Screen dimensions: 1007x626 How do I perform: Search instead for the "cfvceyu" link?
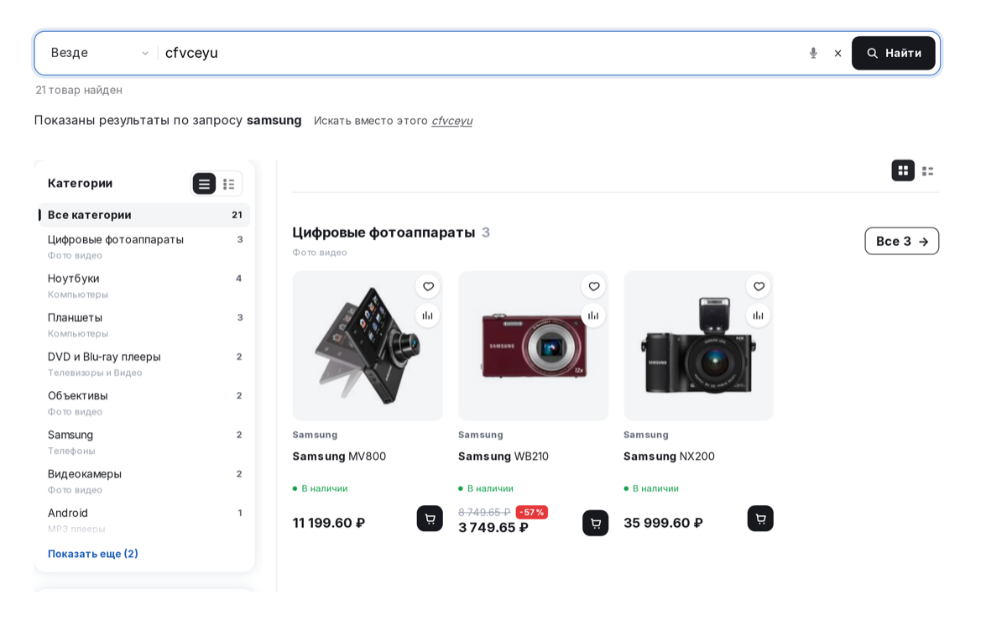coord(451,121)
